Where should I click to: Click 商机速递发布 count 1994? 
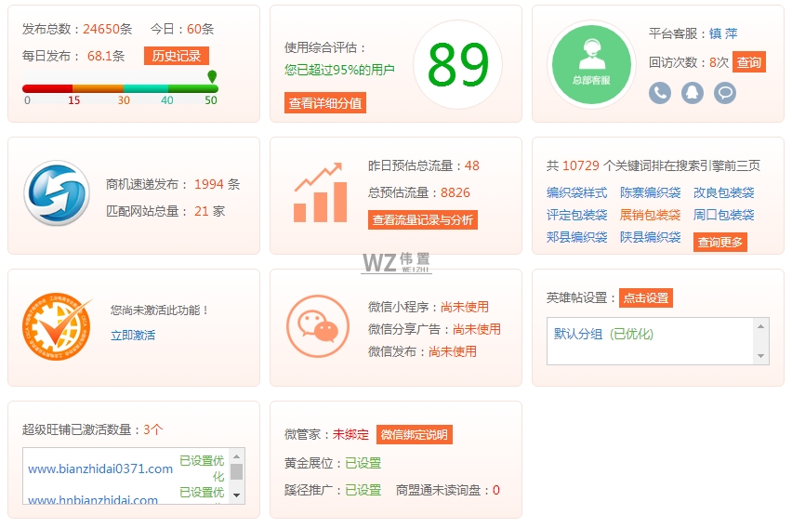208,184
